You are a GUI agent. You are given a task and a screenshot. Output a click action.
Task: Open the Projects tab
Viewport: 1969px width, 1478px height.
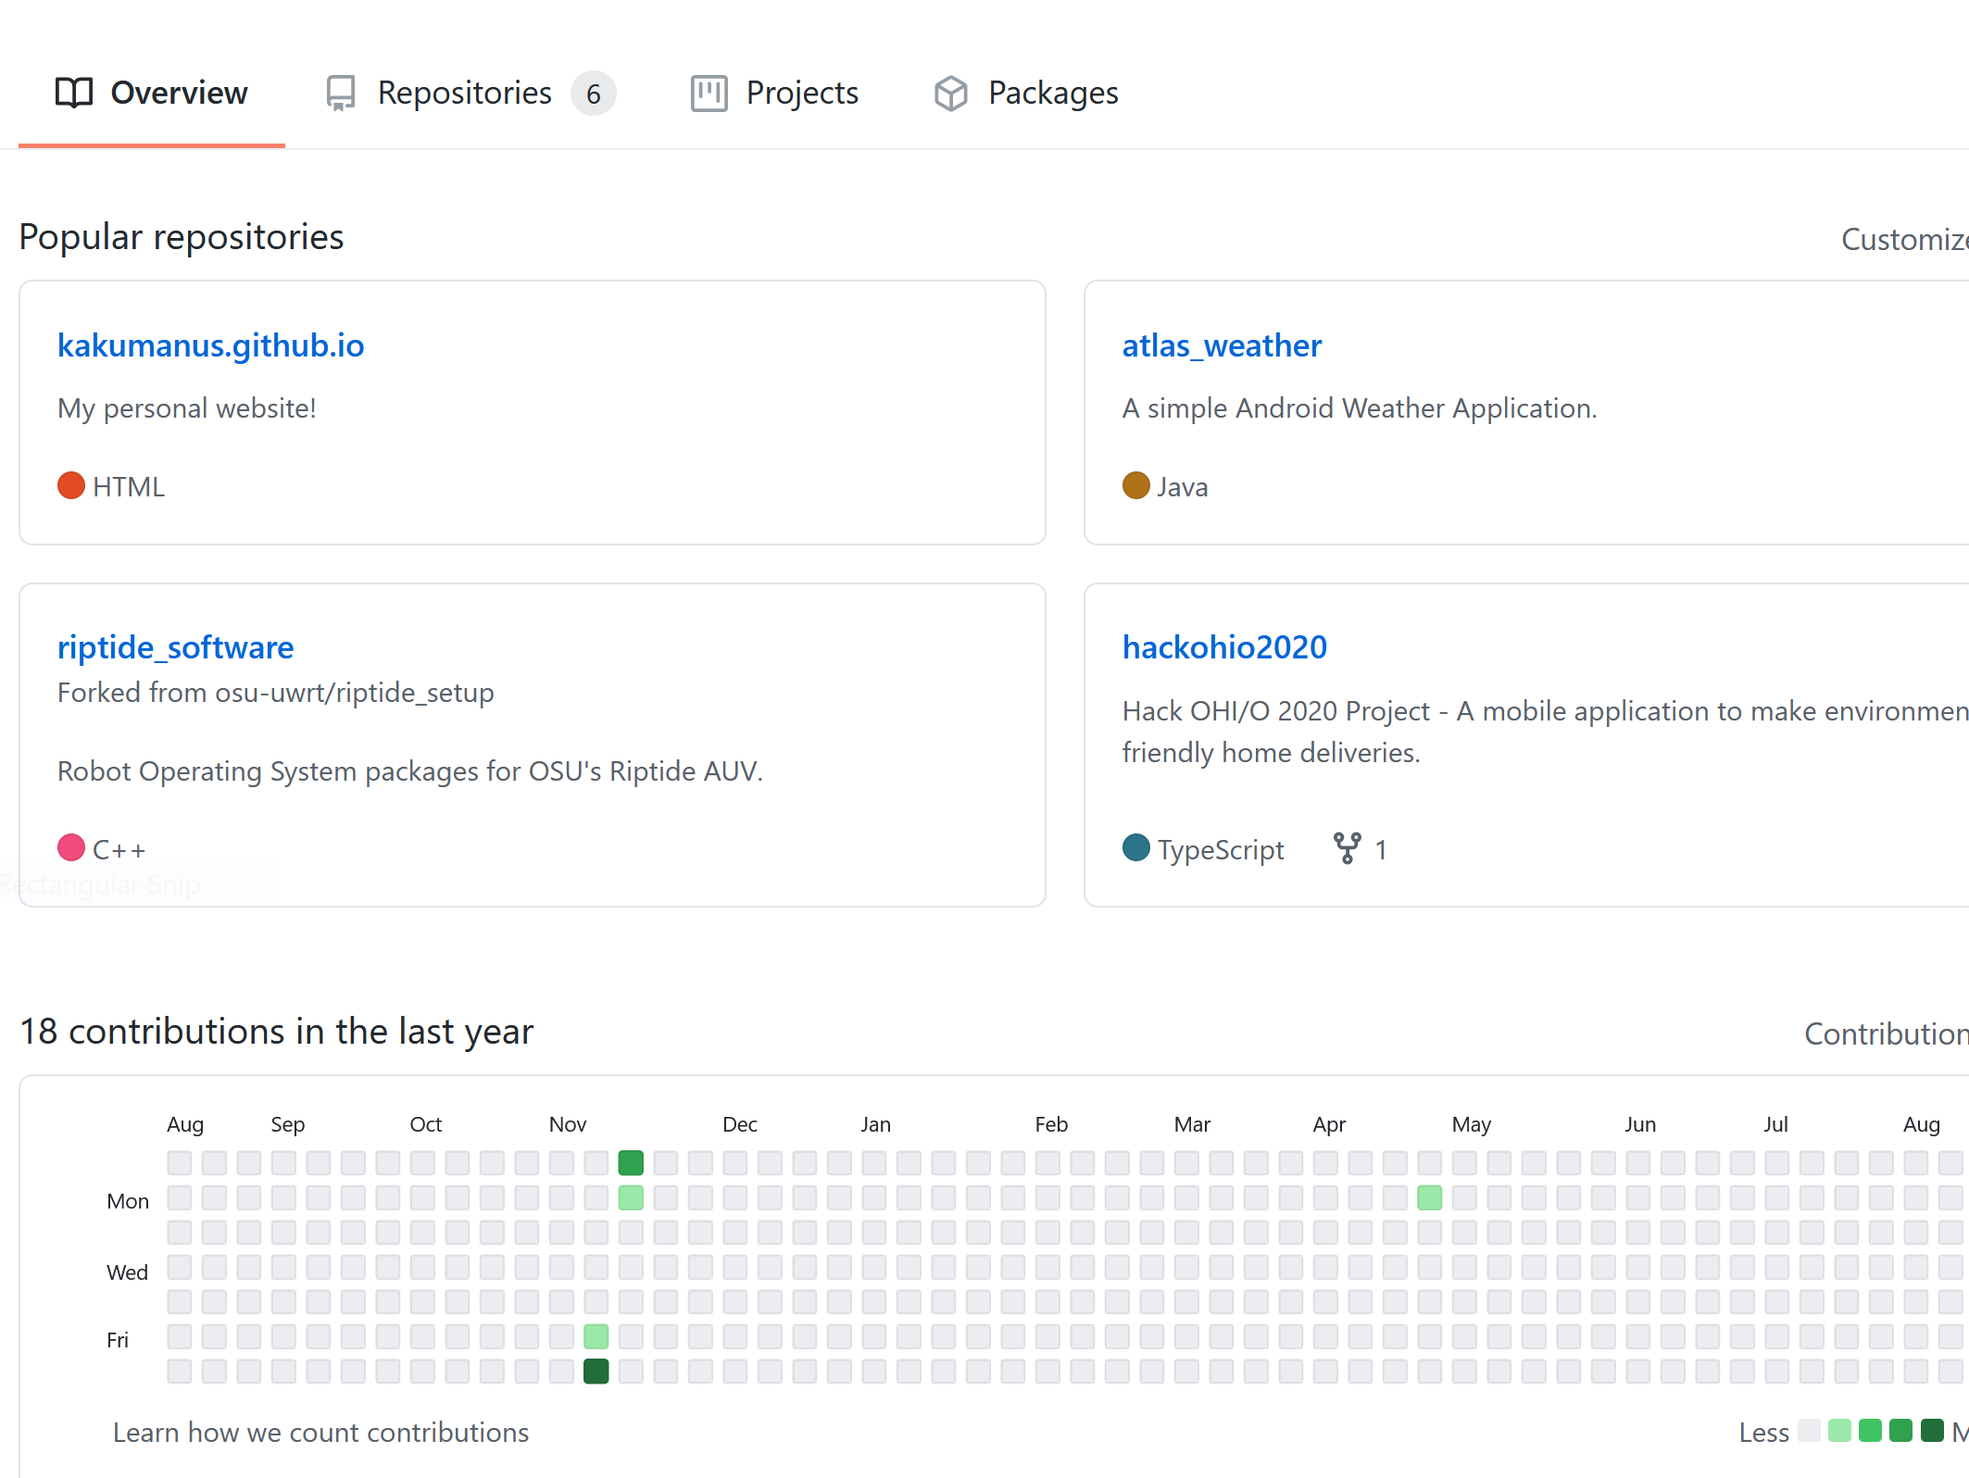(x=801, y=93)
